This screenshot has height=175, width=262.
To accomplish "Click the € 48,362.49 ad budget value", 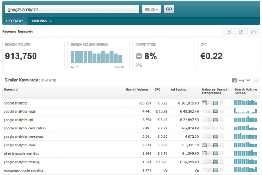I will point(189,111).
